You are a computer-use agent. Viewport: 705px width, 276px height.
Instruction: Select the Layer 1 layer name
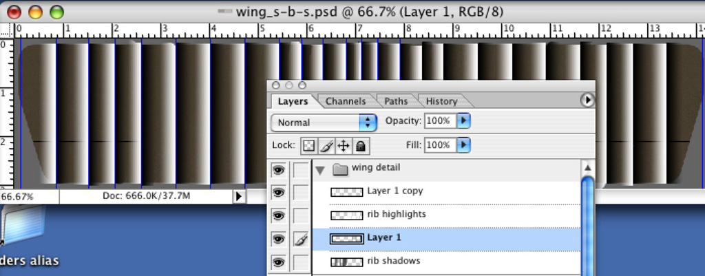[384, 237]
